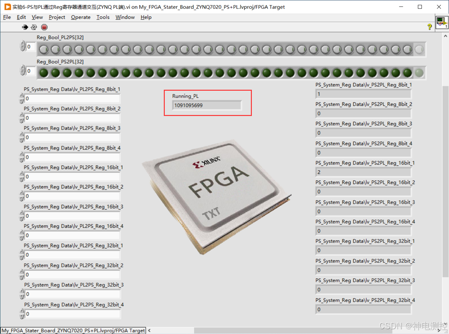Click the PL2PS_Reg_32bit_2 stepper arrows
449x334 pixels.
(x=22, y=274)
